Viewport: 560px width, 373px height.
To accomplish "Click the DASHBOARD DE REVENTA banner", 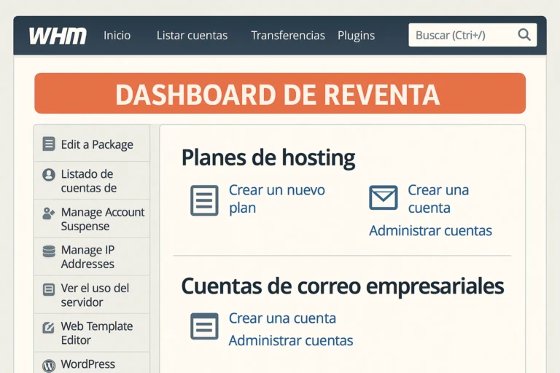I will click(x=280, y=93).
